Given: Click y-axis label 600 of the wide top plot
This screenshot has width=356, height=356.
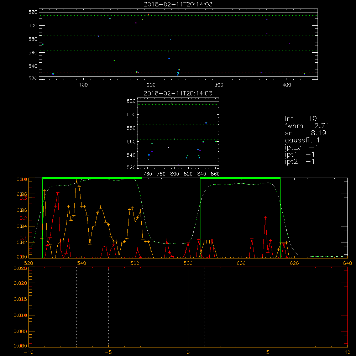Looking at the screenshot, I should coord(33,25).
